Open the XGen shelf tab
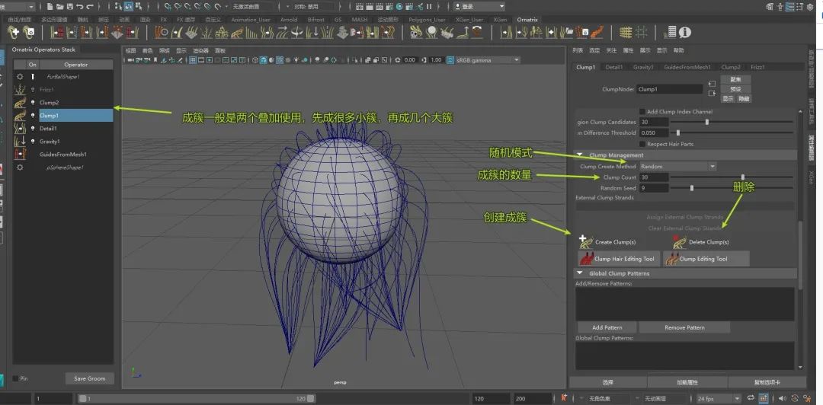 coord(500,20)
